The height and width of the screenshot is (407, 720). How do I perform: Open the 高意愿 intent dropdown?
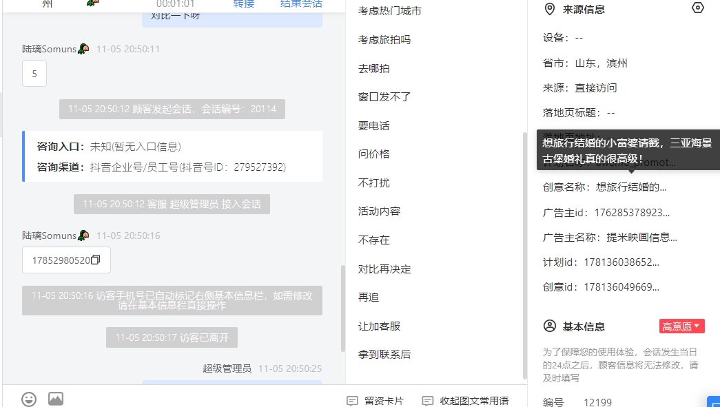click(x=681, y=326)
